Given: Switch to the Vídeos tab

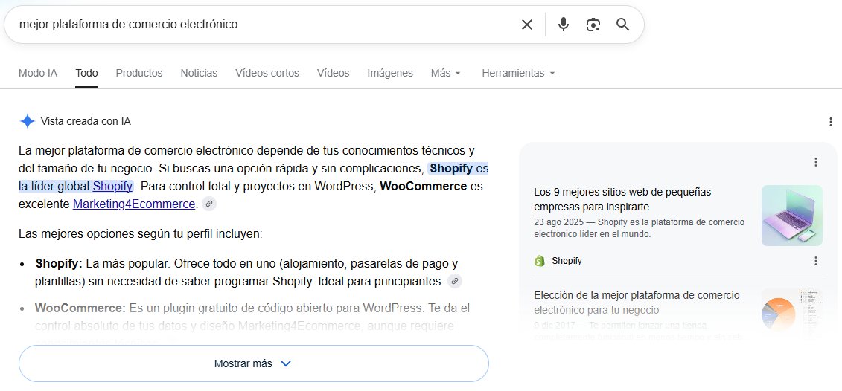Looking at the screenshot, I should tap(333, 73).
